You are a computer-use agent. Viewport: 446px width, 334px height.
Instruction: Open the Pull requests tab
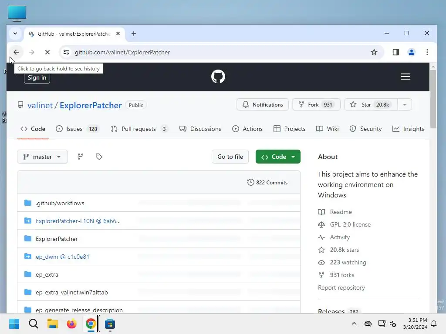click(x=139, y=129)
